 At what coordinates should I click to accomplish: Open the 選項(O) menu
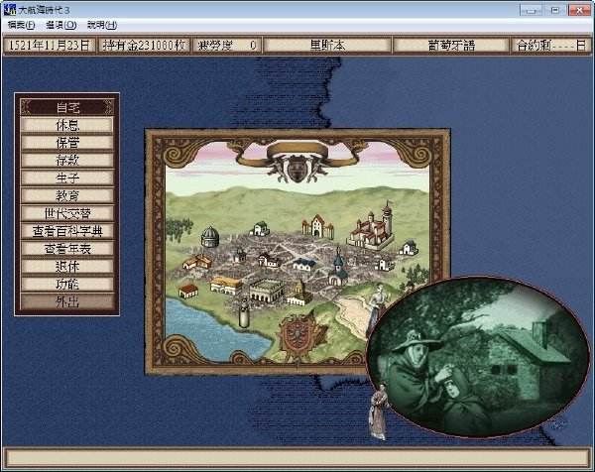pyautogui.click(x=60, y=25)
